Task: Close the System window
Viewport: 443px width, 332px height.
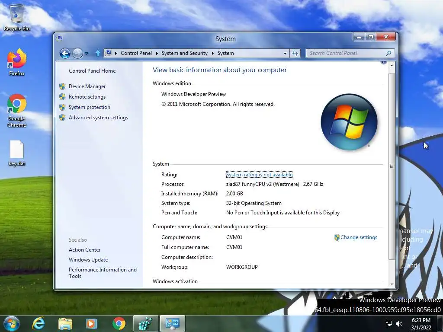Action: [x=386, y=37]
